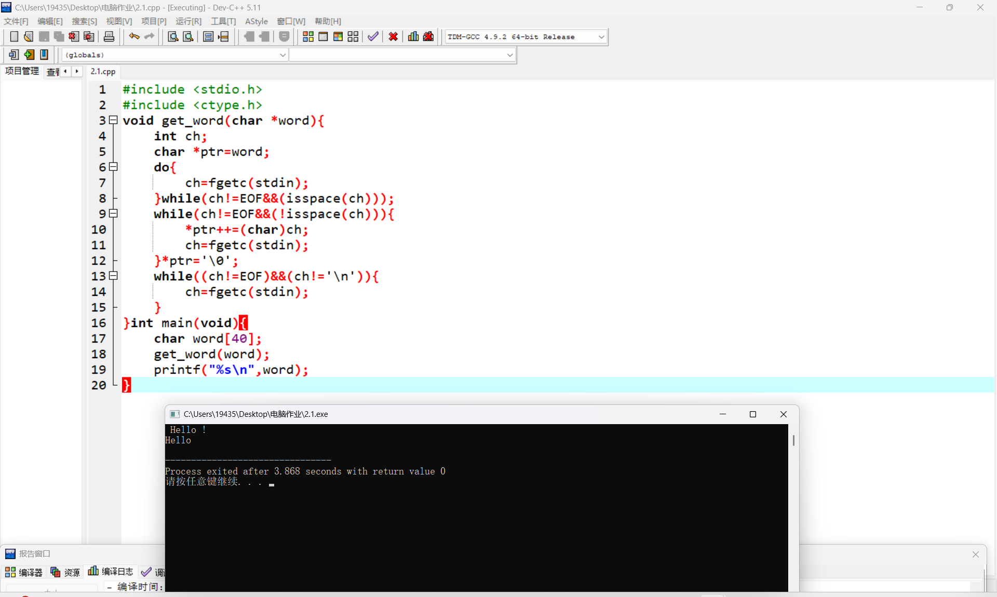This screenshot has width=997, height=597.
Task: Select the 项目管理 sidebar tab
Action: point(22,71)
